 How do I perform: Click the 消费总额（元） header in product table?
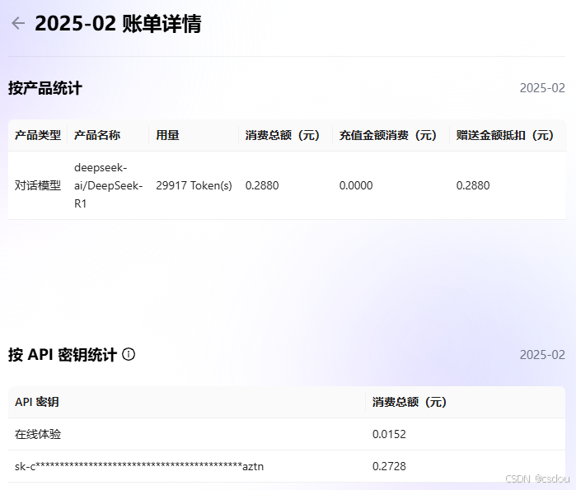coord(283,135)
